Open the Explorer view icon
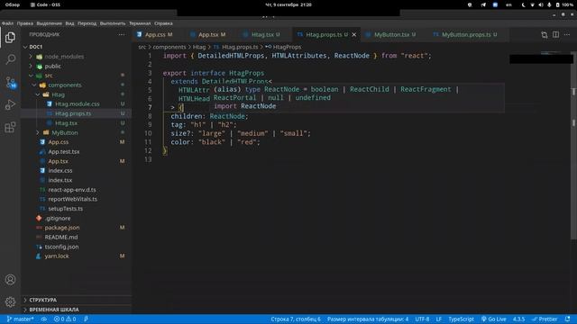This screenshot has height=324, width=577. (10, 38)
